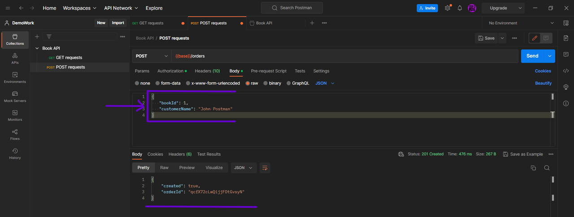Open the Upgrade dropdown arrow
The image size is (574, 217).
point(520,8)
